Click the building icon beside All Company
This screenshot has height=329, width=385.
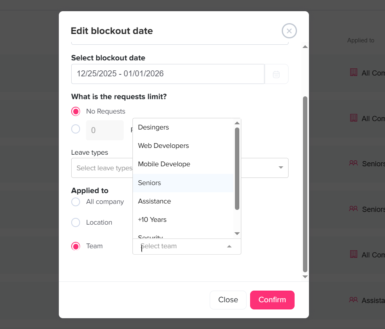tap(353, 72)
